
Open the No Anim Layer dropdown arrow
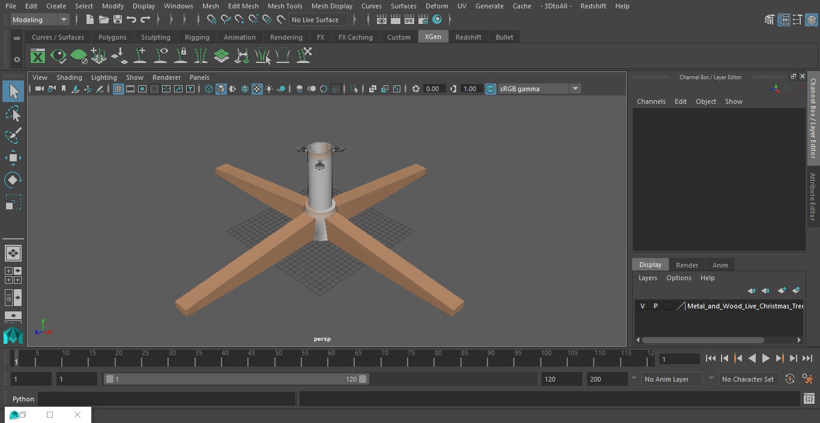coord(634,379)
